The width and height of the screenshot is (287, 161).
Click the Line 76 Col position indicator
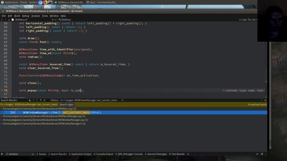pos(249,20)
